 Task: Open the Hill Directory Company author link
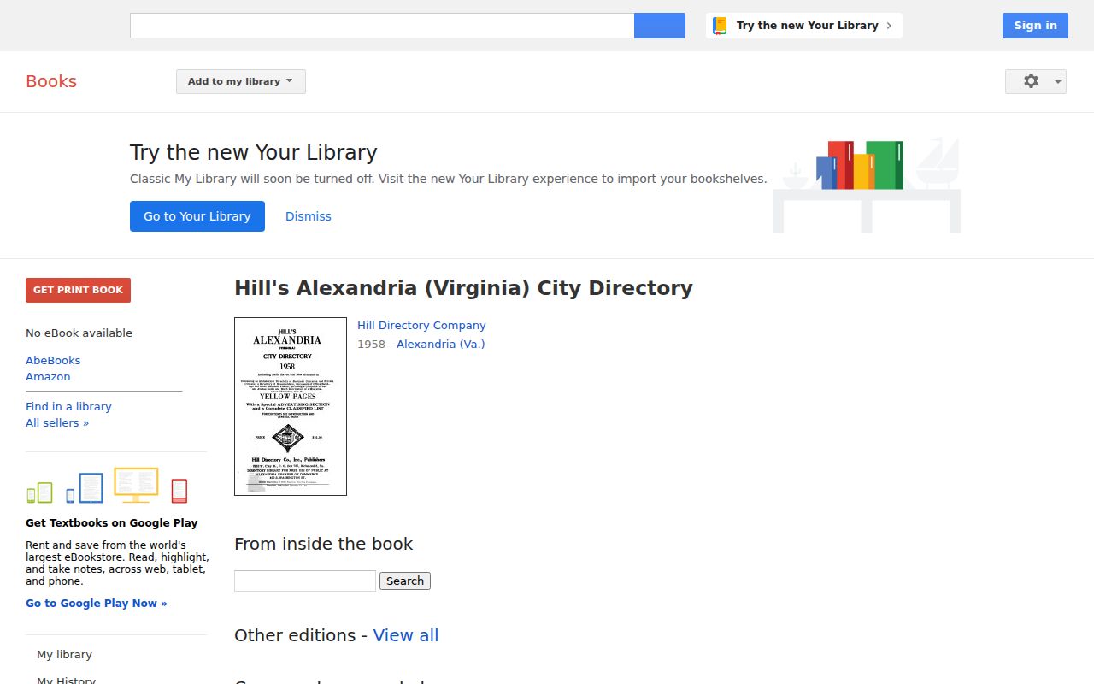click(421, 325)
